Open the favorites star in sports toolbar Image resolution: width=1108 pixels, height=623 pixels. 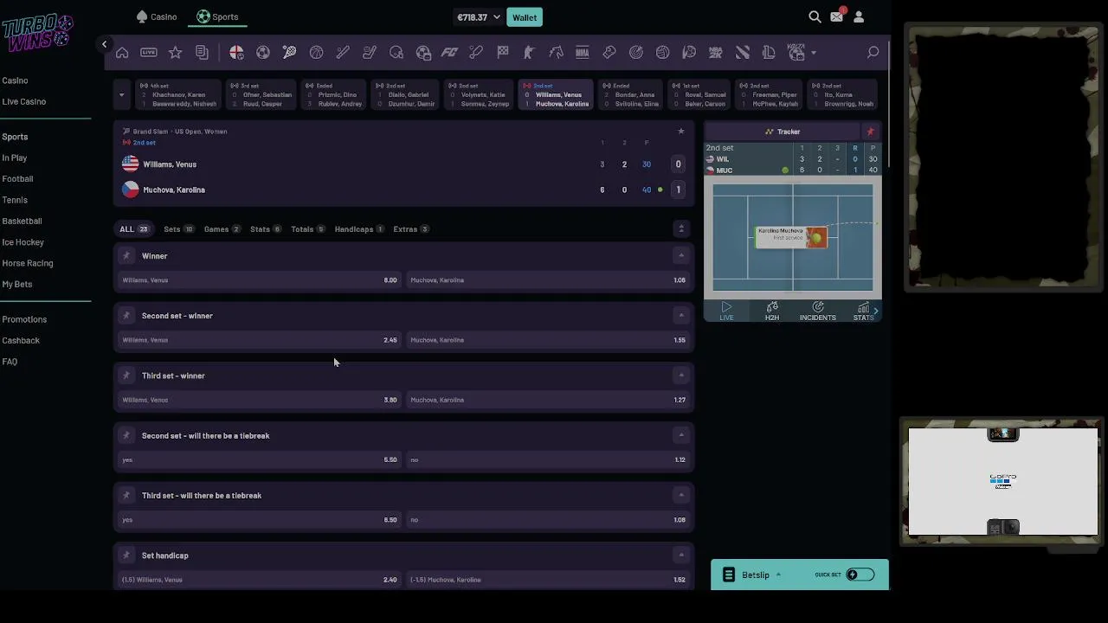pos(176,53)
